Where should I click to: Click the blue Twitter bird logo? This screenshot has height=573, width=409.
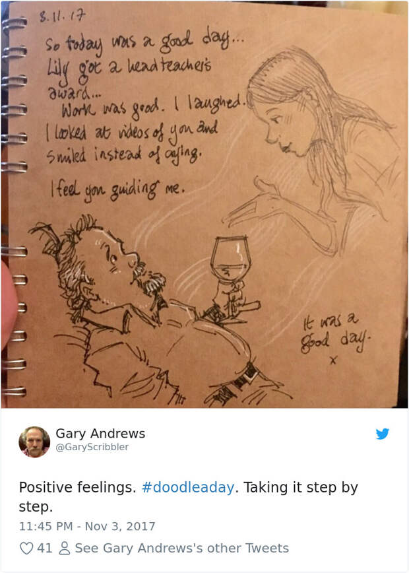(383, 434)
